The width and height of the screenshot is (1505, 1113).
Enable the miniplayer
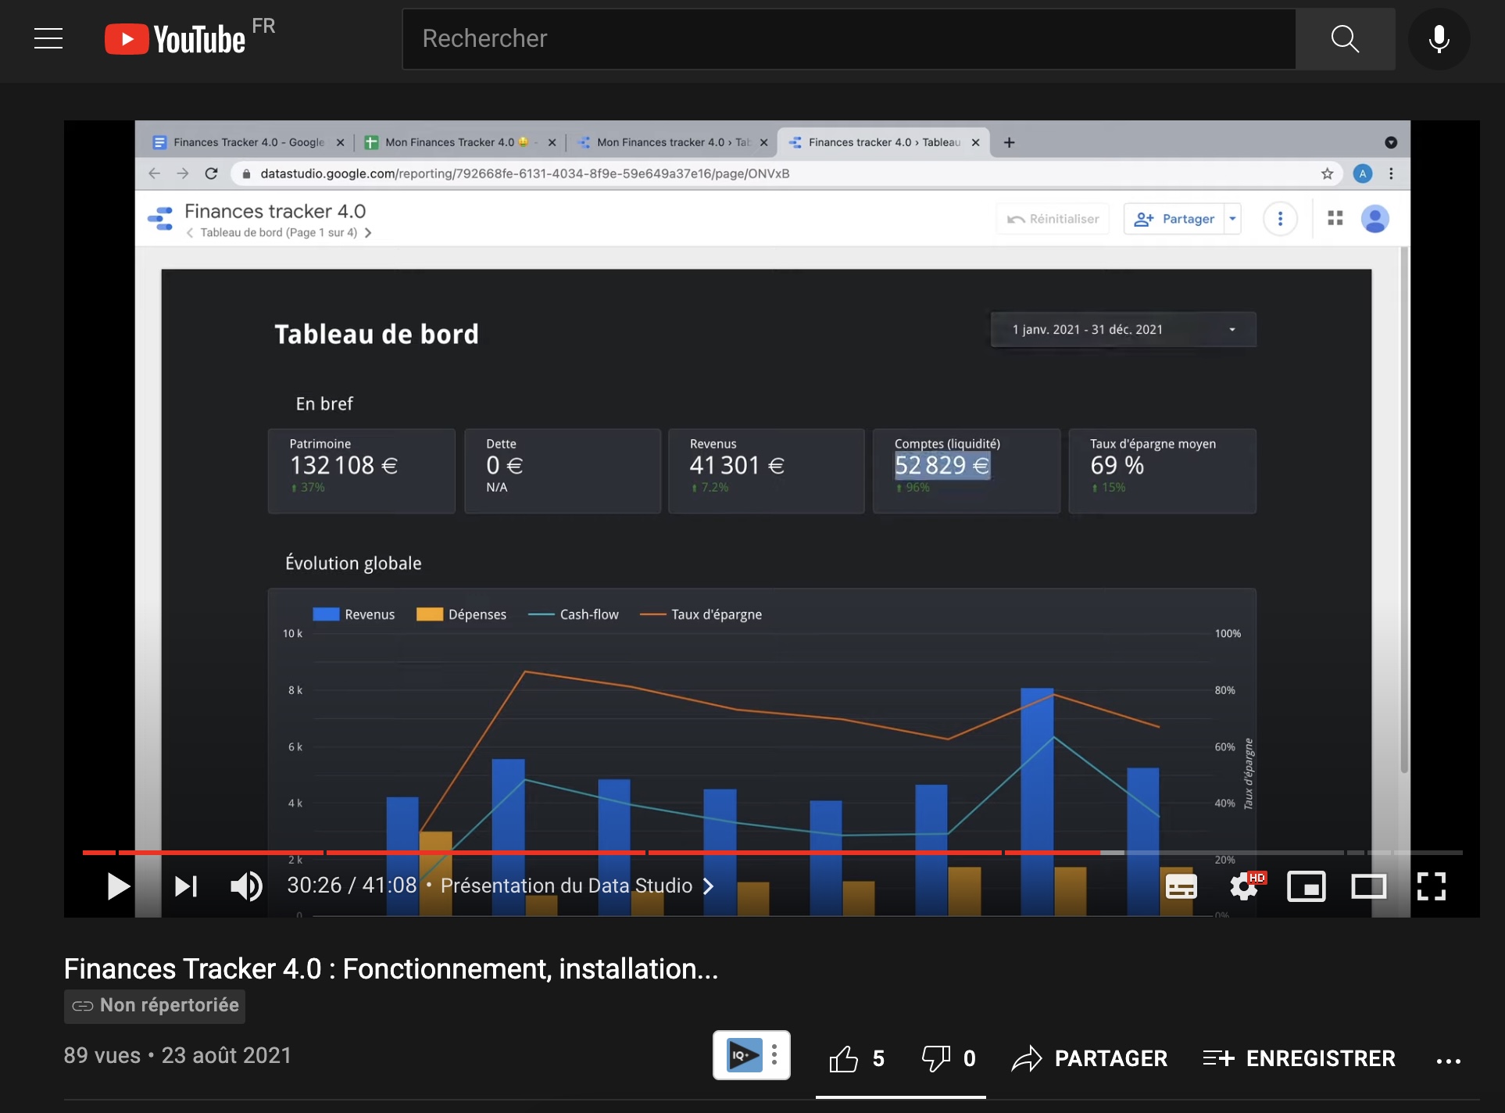[1306, 886]
